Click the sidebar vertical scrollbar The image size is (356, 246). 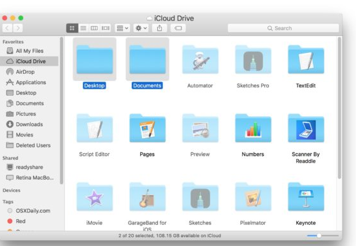pos(61,111)
